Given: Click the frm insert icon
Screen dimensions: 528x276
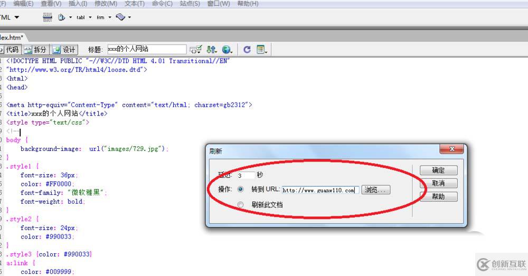Looking at the screenshot, I should pos(100,17).
